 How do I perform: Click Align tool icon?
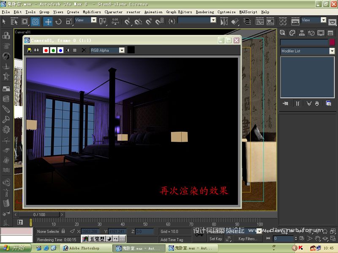point(235,22)
